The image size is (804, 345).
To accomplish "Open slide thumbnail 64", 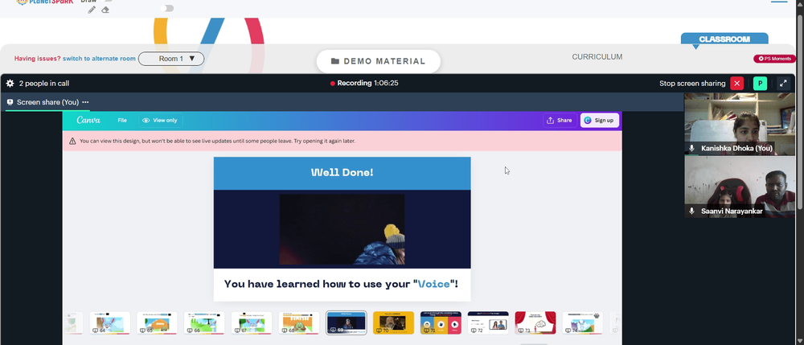I will click(x=109, y=323).
